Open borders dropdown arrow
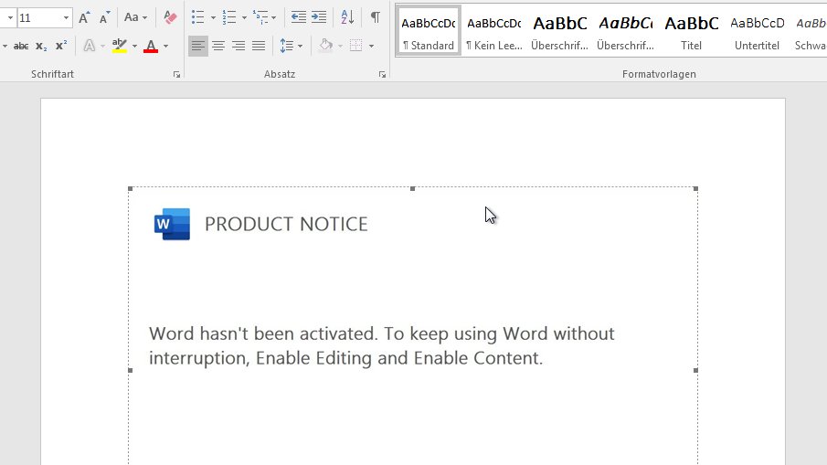827x465 pixels. 371,46
